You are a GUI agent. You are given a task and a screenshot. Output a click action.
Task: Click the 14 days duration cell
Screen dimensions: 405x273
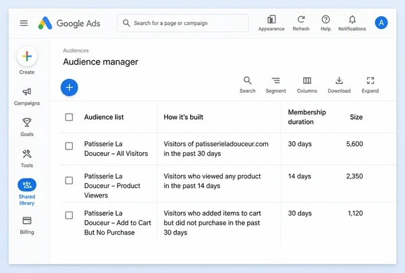pyautogui.click(x=300, y=176)
